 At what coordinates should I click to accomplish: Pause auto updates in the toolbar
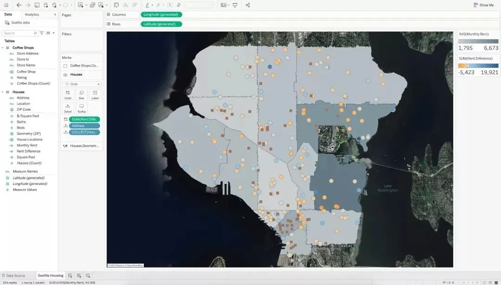coord(55,5)
